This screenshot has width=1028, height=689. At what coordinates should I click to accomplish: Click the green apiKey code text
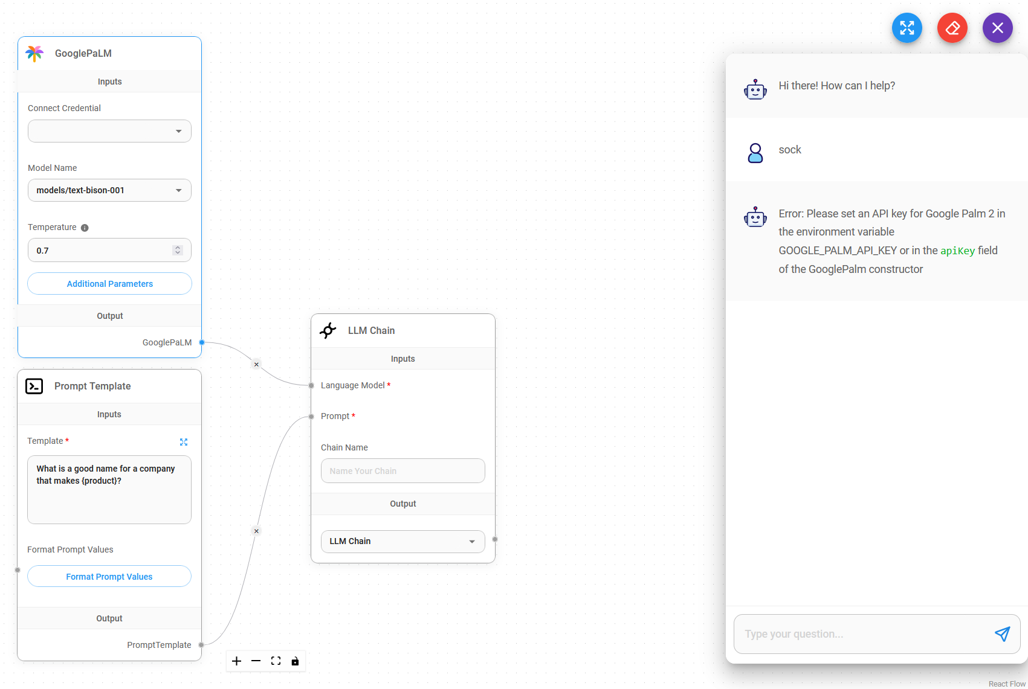pos(958,251)
